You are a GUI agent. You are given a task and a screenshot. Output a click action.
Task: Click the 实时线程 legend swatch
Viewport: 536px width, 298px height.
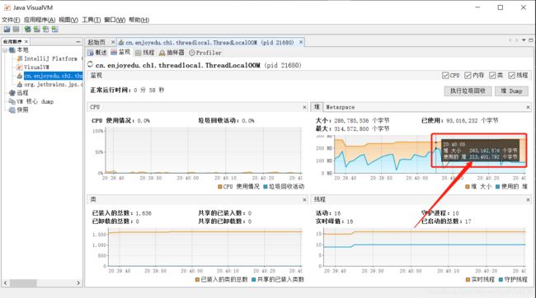click(x=468, y=280)
